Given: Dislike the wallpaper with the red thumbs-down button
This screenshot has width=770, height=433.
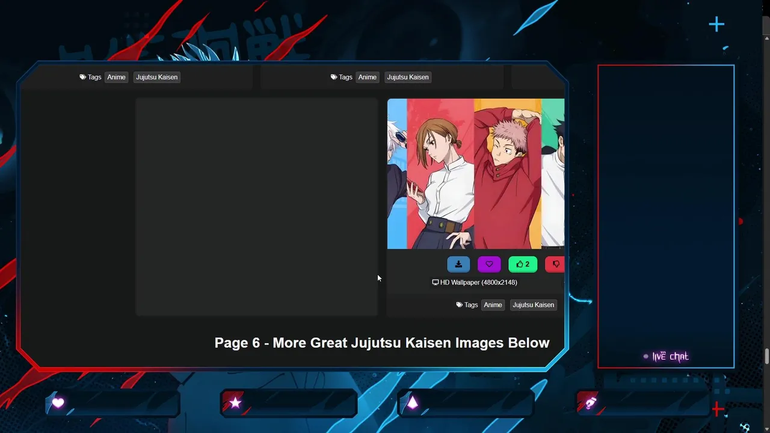Looking at the screenshot, I should (555, 264).
